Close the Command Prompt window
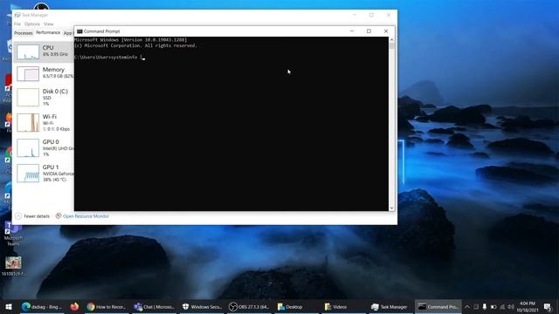The width and height of the screenshot is (559, 314). (x=386, y=31)
